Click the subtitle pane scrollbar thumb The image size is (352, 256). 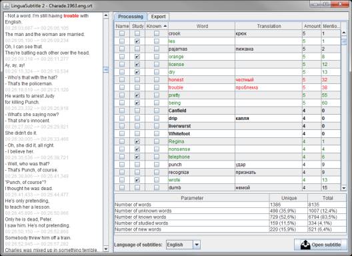(x=106, y=69)
